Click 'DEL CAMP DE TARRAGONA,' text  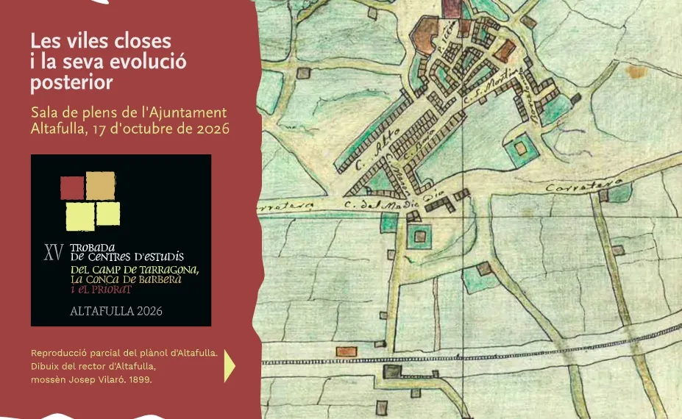tap(135, 270)
